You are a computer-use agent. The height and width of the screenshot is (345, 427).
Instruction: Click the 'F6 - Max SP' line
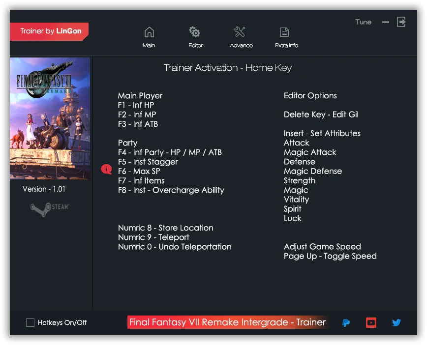[139, 171]
